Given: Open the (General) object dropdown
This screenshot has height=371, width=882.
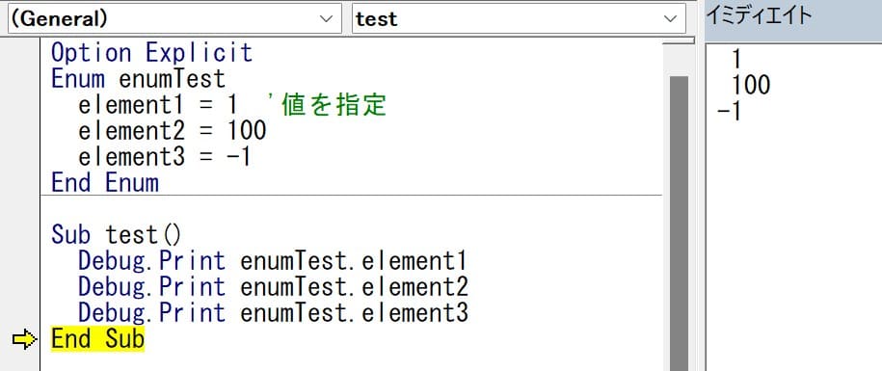Looking at the screenshot, I should tap(174, 18).
